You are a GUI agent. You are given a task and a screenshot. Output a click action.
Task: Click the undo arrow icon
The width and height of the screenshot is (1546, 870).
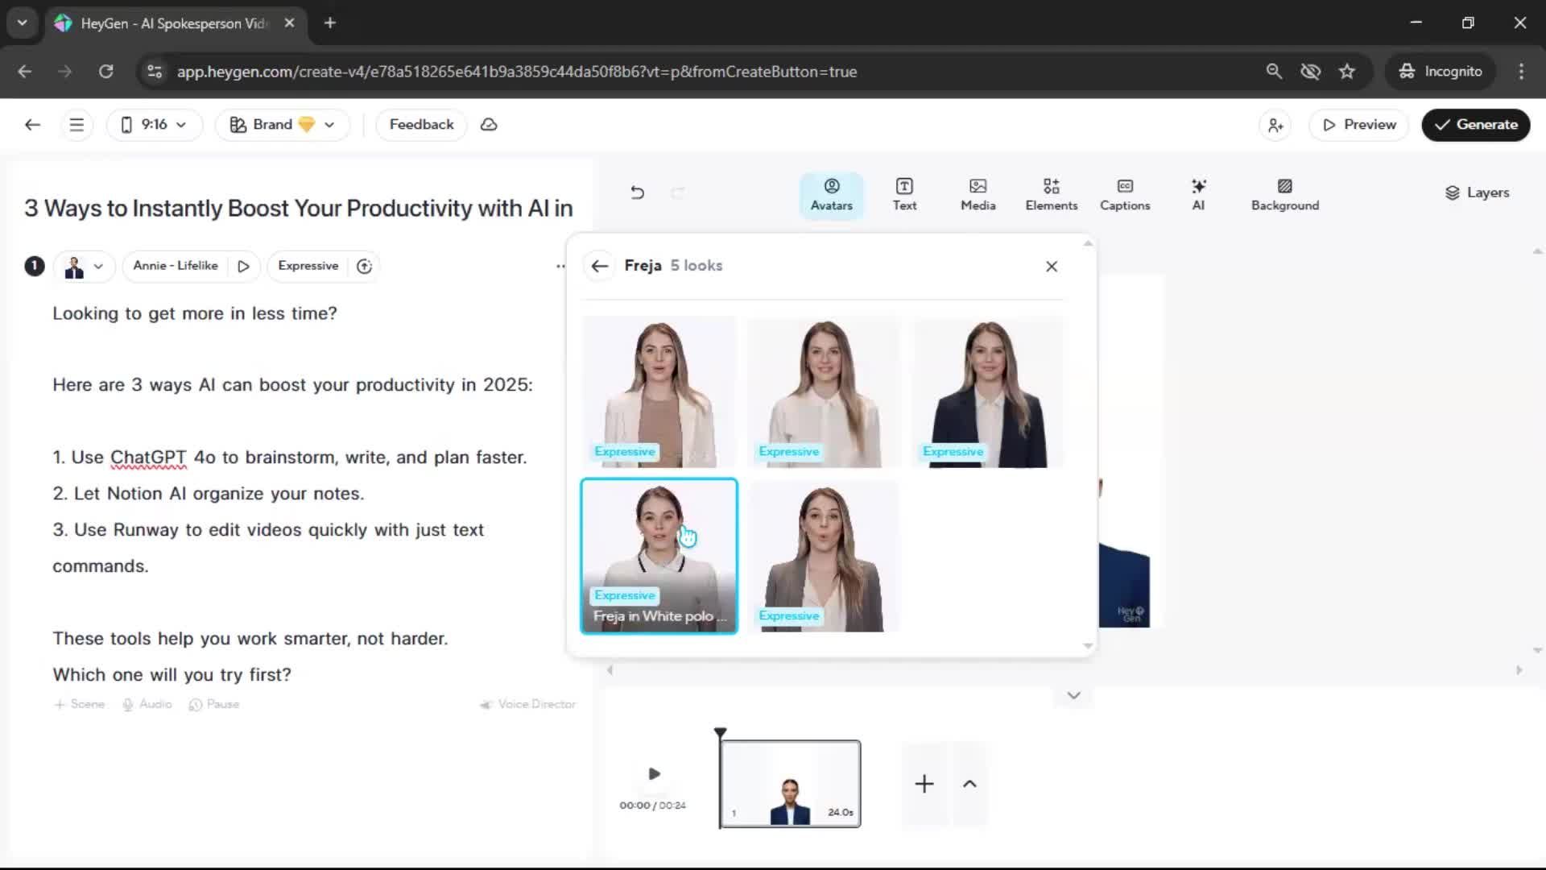pos(637,193)
